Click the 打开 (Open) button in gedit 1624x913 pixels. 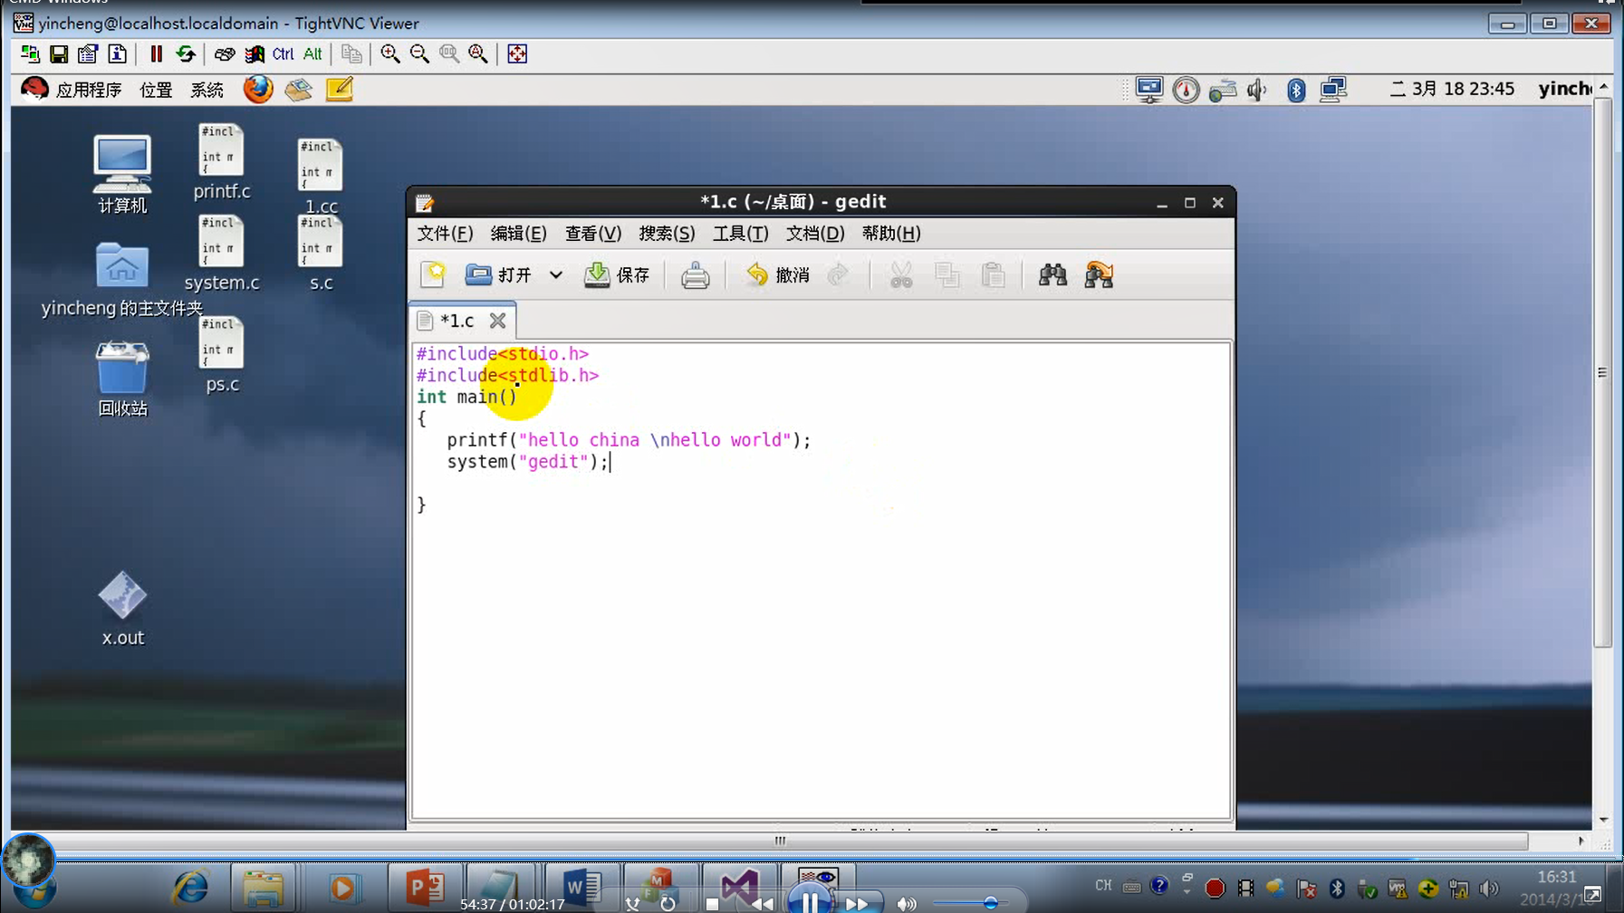click(x=499, y=274)
